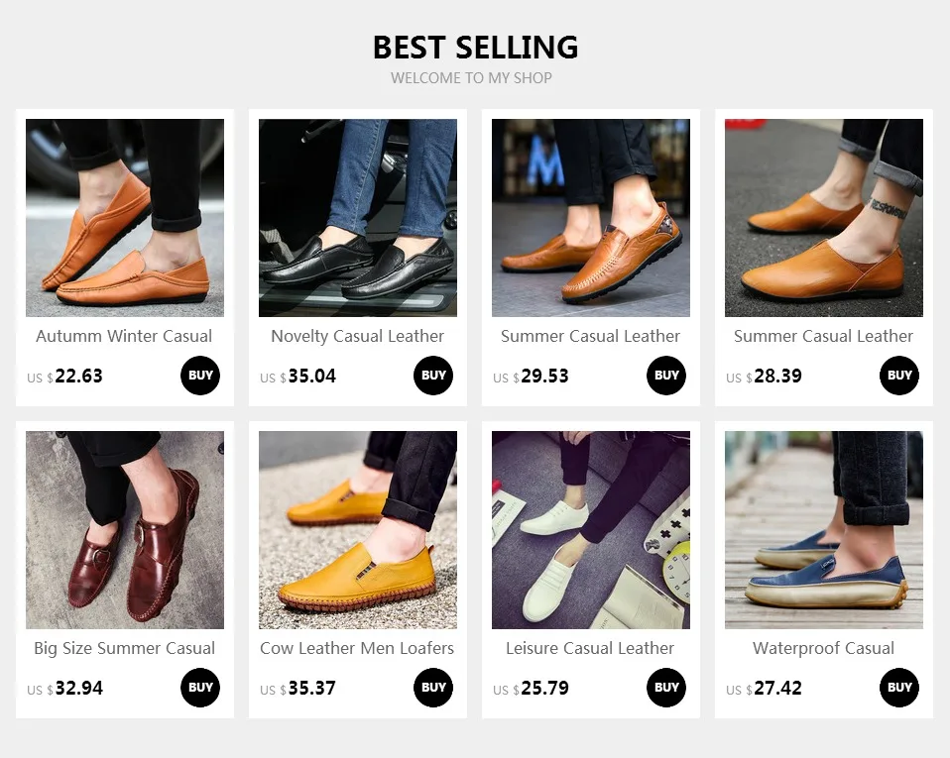Hit BUY for the $28.39 Summer Casual Leather shoes

tap(899, 376)
